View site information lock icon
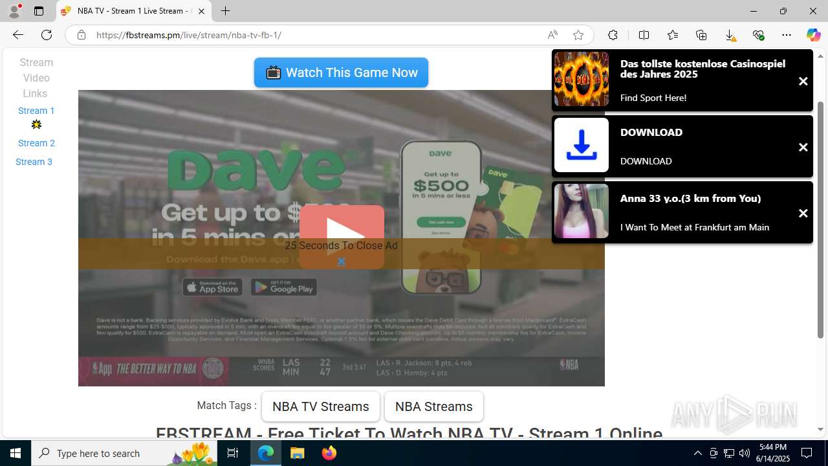This screenshot has height=466, width=828. point(81,35)
